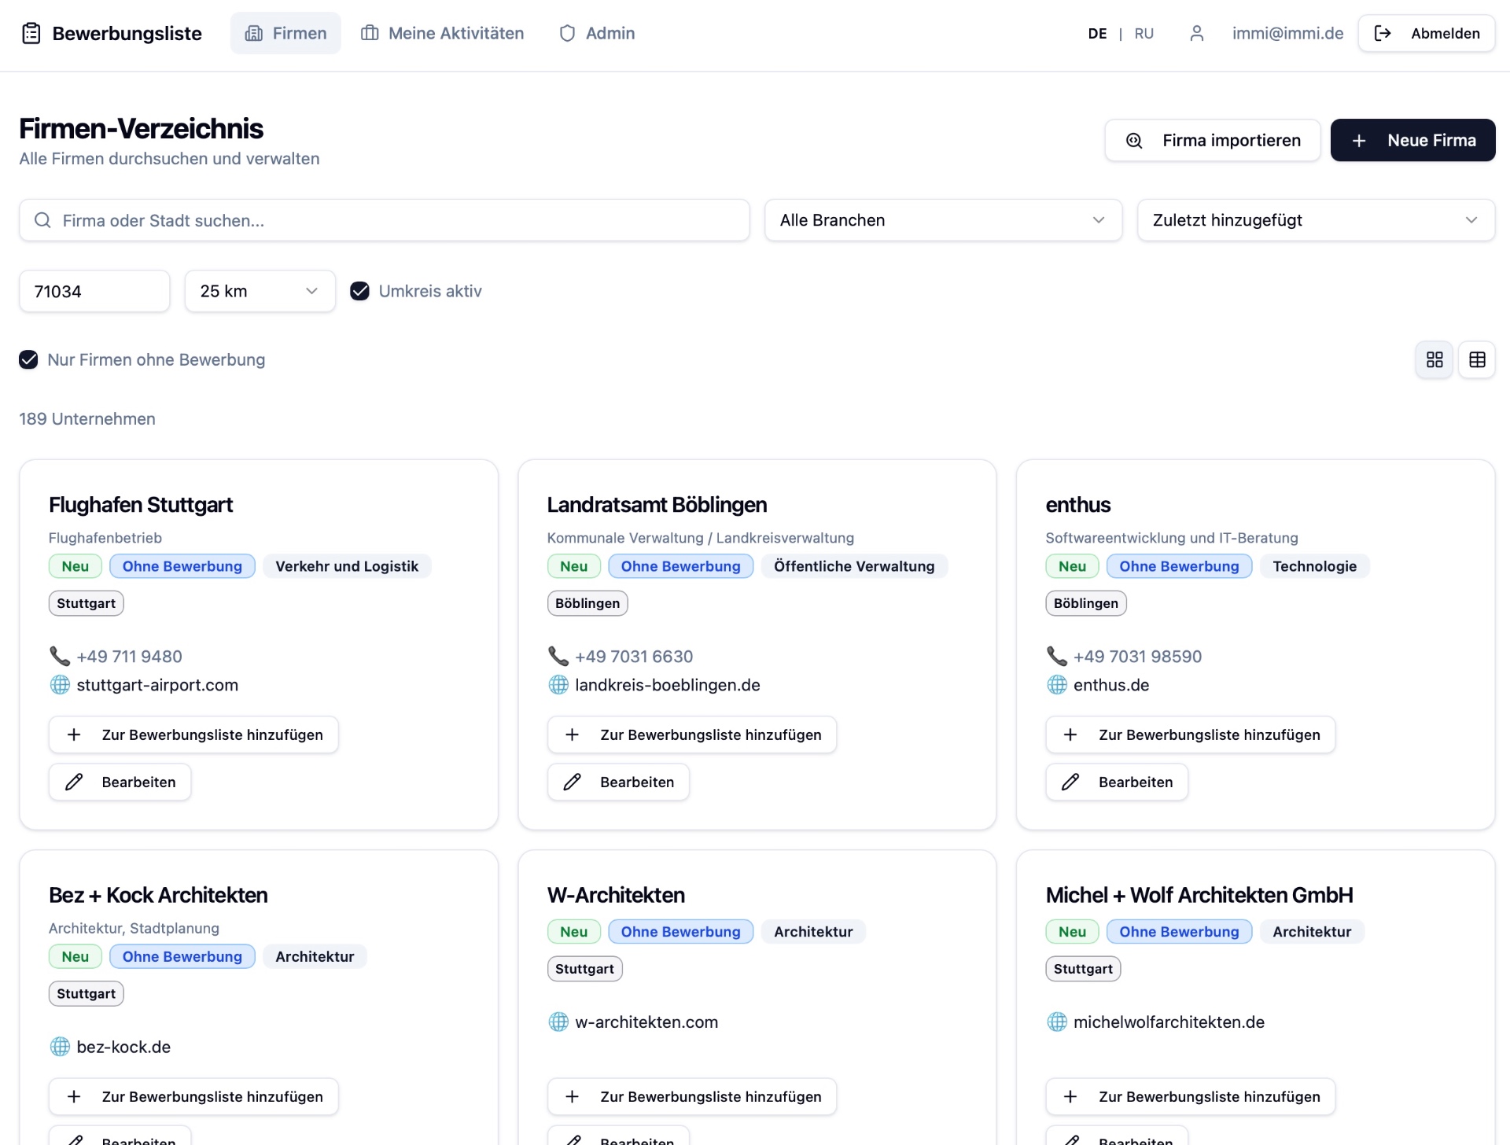The image size is (1510, 1145).
Task: Expand the Zuletzt hinzugefügt sort dropdown
Action: click(1316, 220)
